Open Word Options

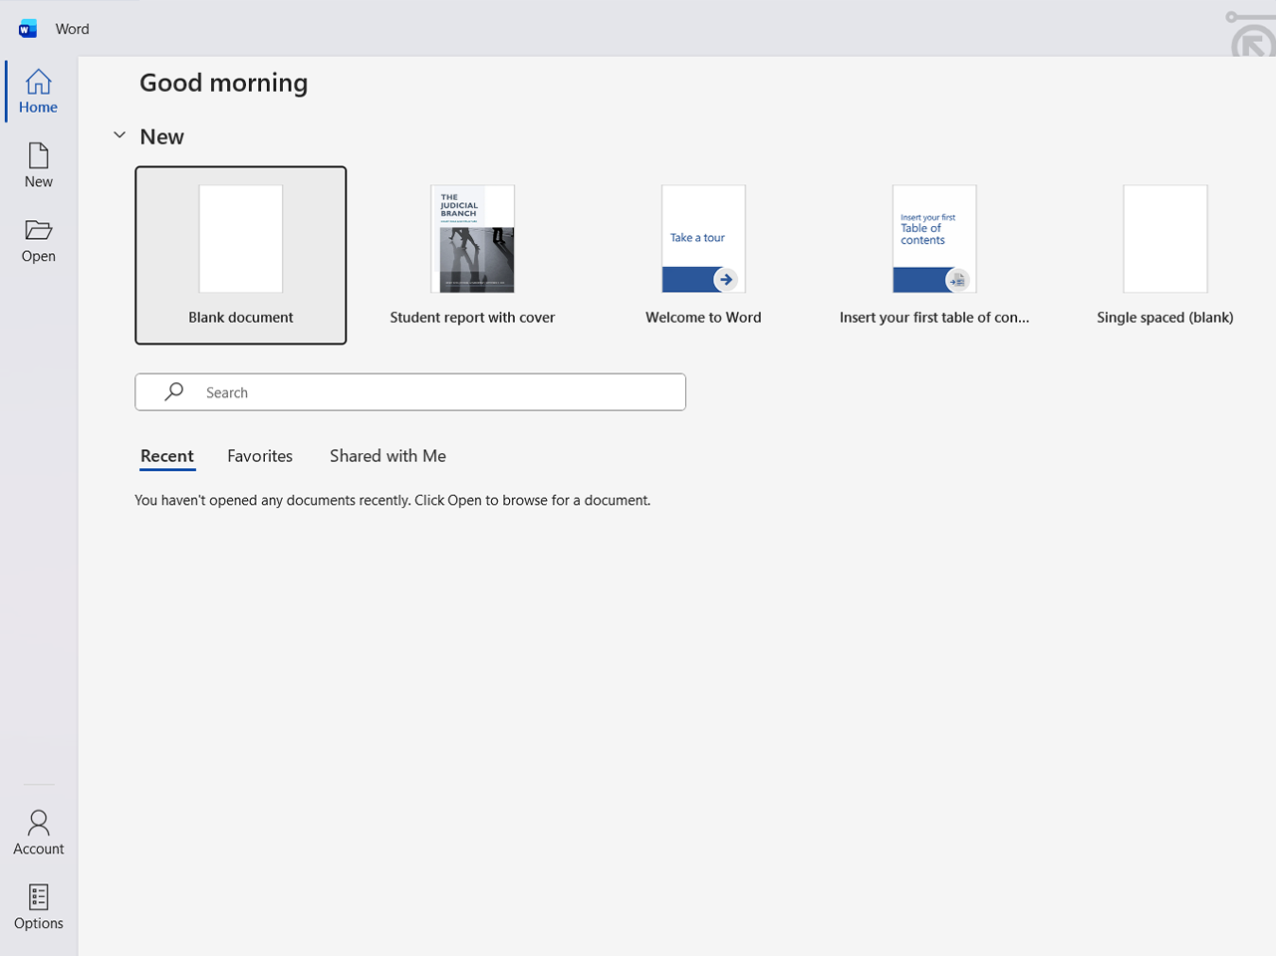click(x=39, y=907)
